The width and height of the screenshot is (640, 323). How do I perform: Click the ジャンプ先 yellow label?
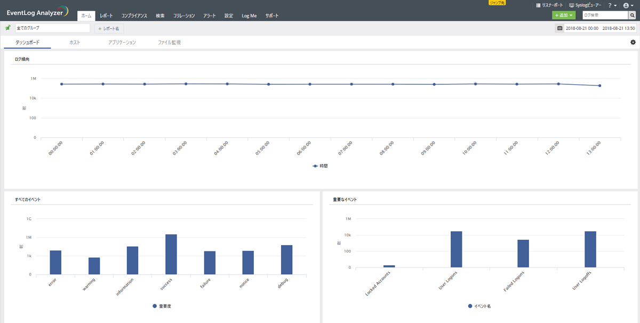pyautogui.click(x=497, y=3)
